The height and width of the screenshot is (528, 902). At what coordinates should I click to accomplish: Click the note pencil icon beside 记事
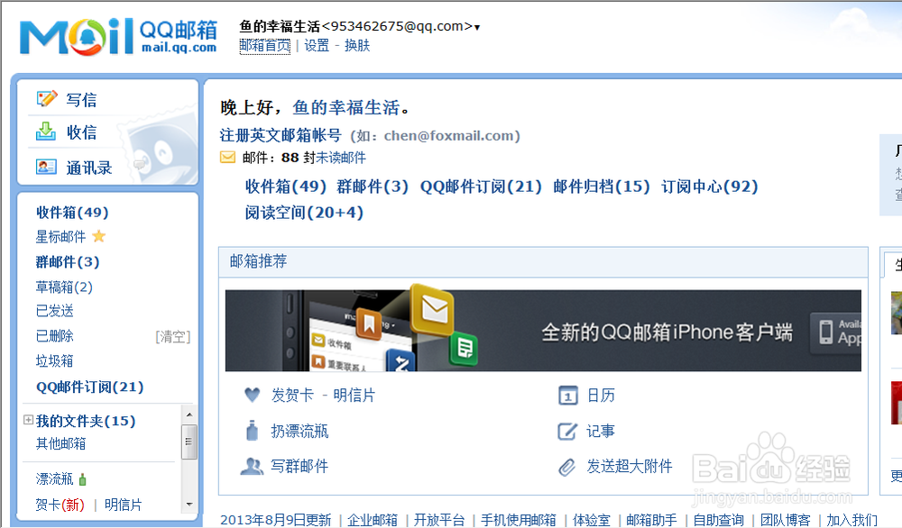coord(567,431)
